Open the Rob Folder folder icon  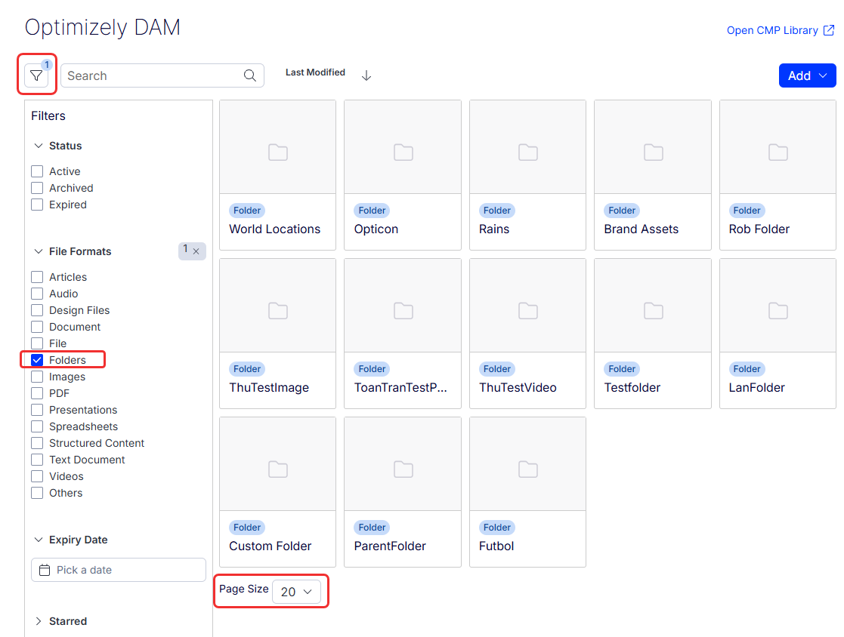click(x=778, y=152)
